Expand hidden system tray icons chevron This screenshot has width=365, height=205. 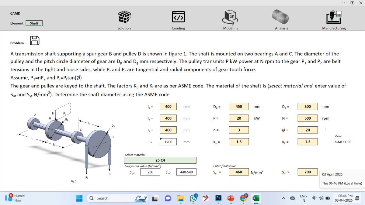pos(283,198)
